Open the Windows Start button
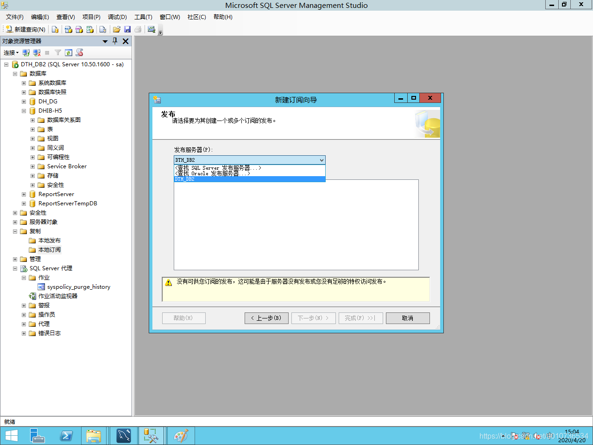This screenshot has width=593, height=445. [x=11, y=436]
